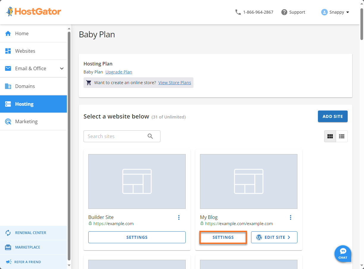Click the Websites grid icon in sidebar
Screen dimensions: 364x269
(x=8, y=51)
